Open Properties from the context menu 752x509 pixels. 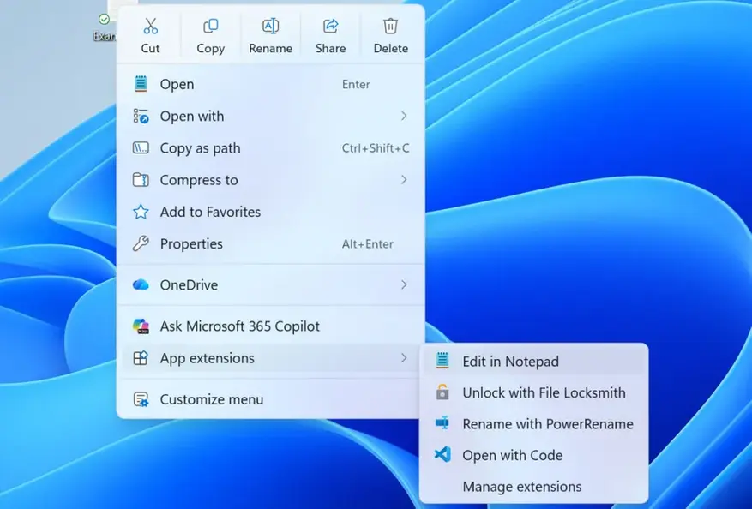click(x=271, y=243)
